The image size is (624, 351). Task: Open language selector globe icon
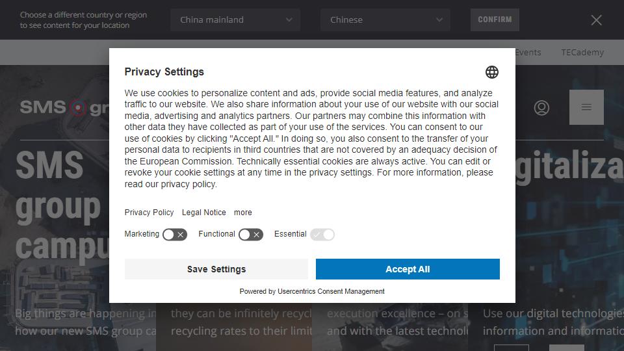(x=492, y=72)
